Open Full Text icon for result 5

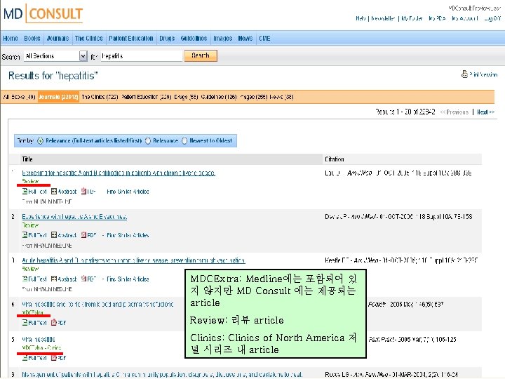click(25, 357)
